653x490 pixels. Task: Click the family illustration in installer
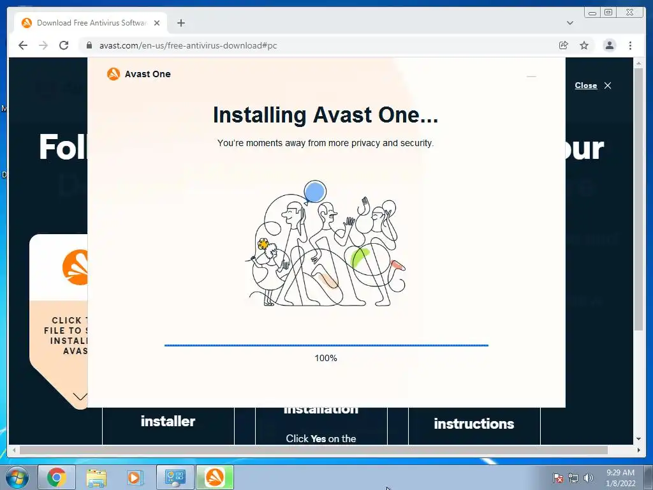pos(325,243)
